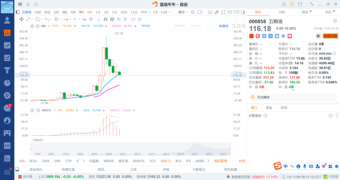Take a chart screenshot with the camera icon
Viewport: 340px width, 180px height.
210,12
